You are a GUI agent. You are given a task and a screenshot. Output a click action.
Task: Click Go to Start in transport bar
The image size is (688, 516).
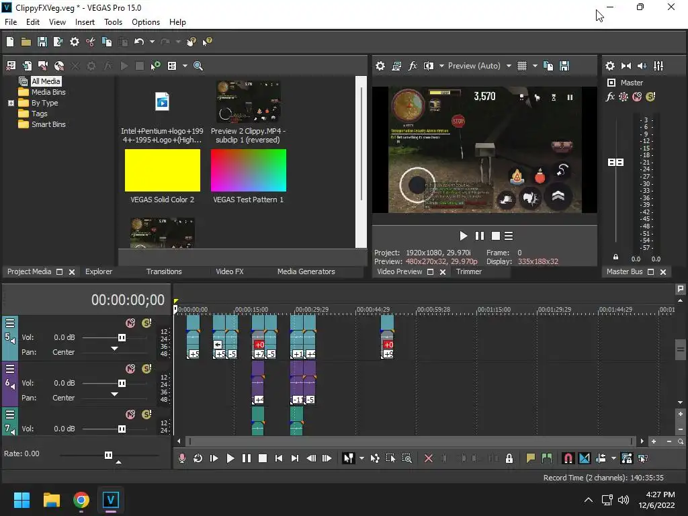click(279, 458)
